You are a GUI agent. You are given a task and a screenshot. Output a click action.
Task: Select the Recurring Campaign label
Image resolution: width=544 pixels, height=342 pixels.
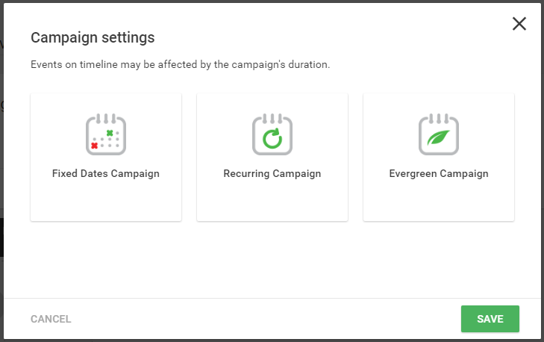pos(272,173)
